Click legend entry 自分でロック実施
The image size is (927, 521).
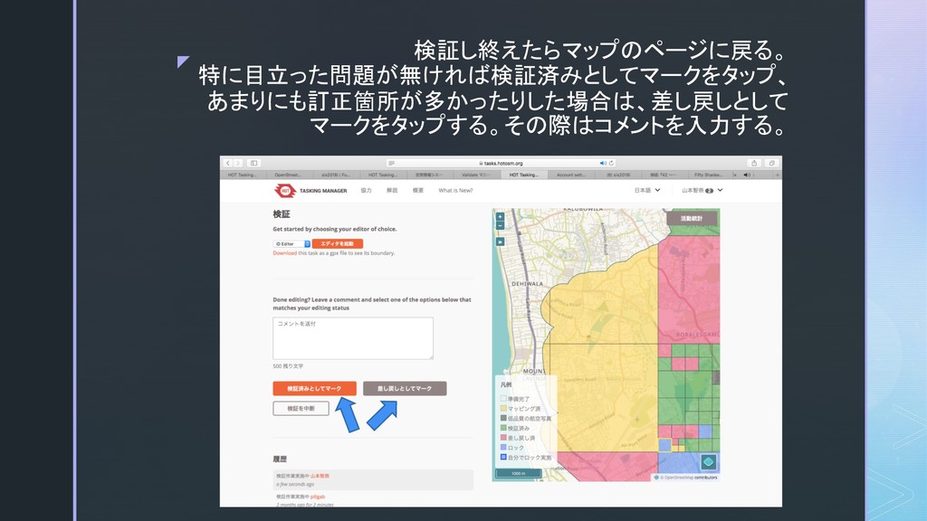[526, 457]
